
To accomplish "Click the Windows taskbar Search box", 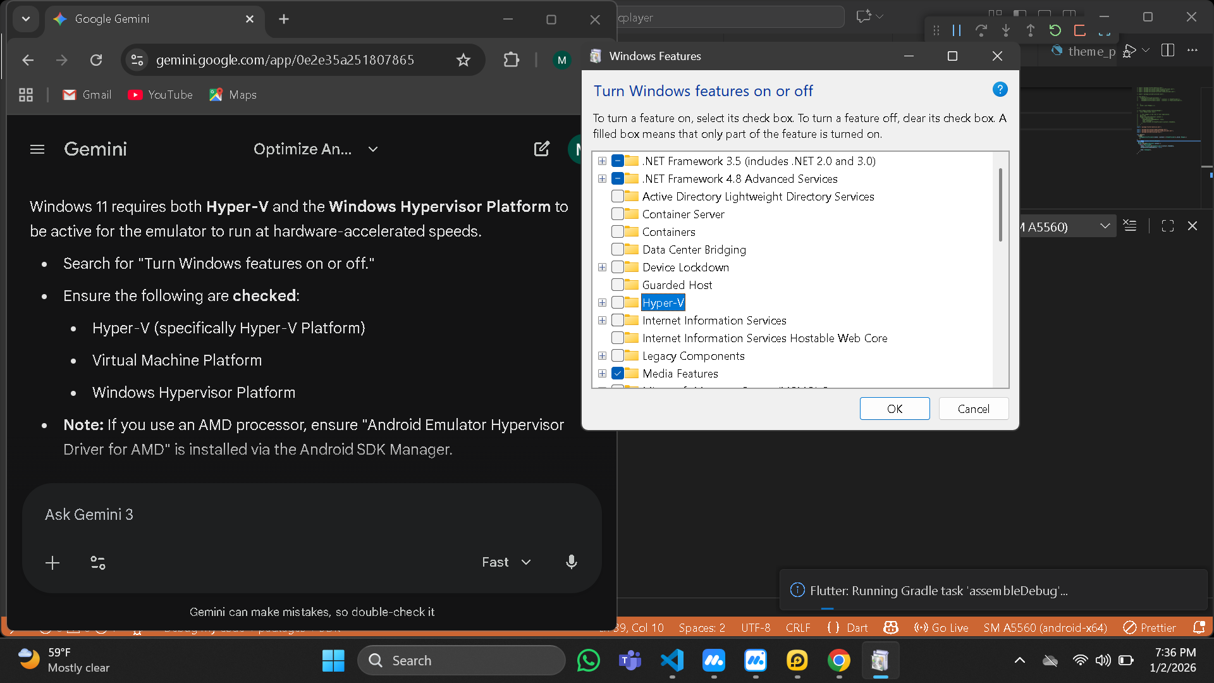I will 462,660.
